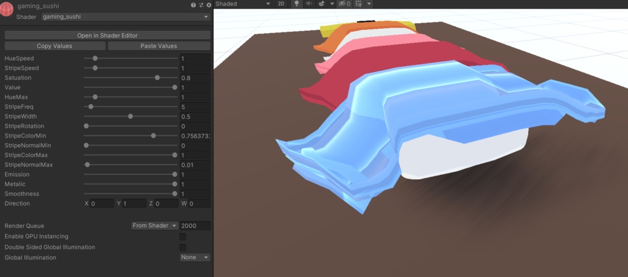
Task: Click the StripeSpeed slider handle
Action: (95, 68)
